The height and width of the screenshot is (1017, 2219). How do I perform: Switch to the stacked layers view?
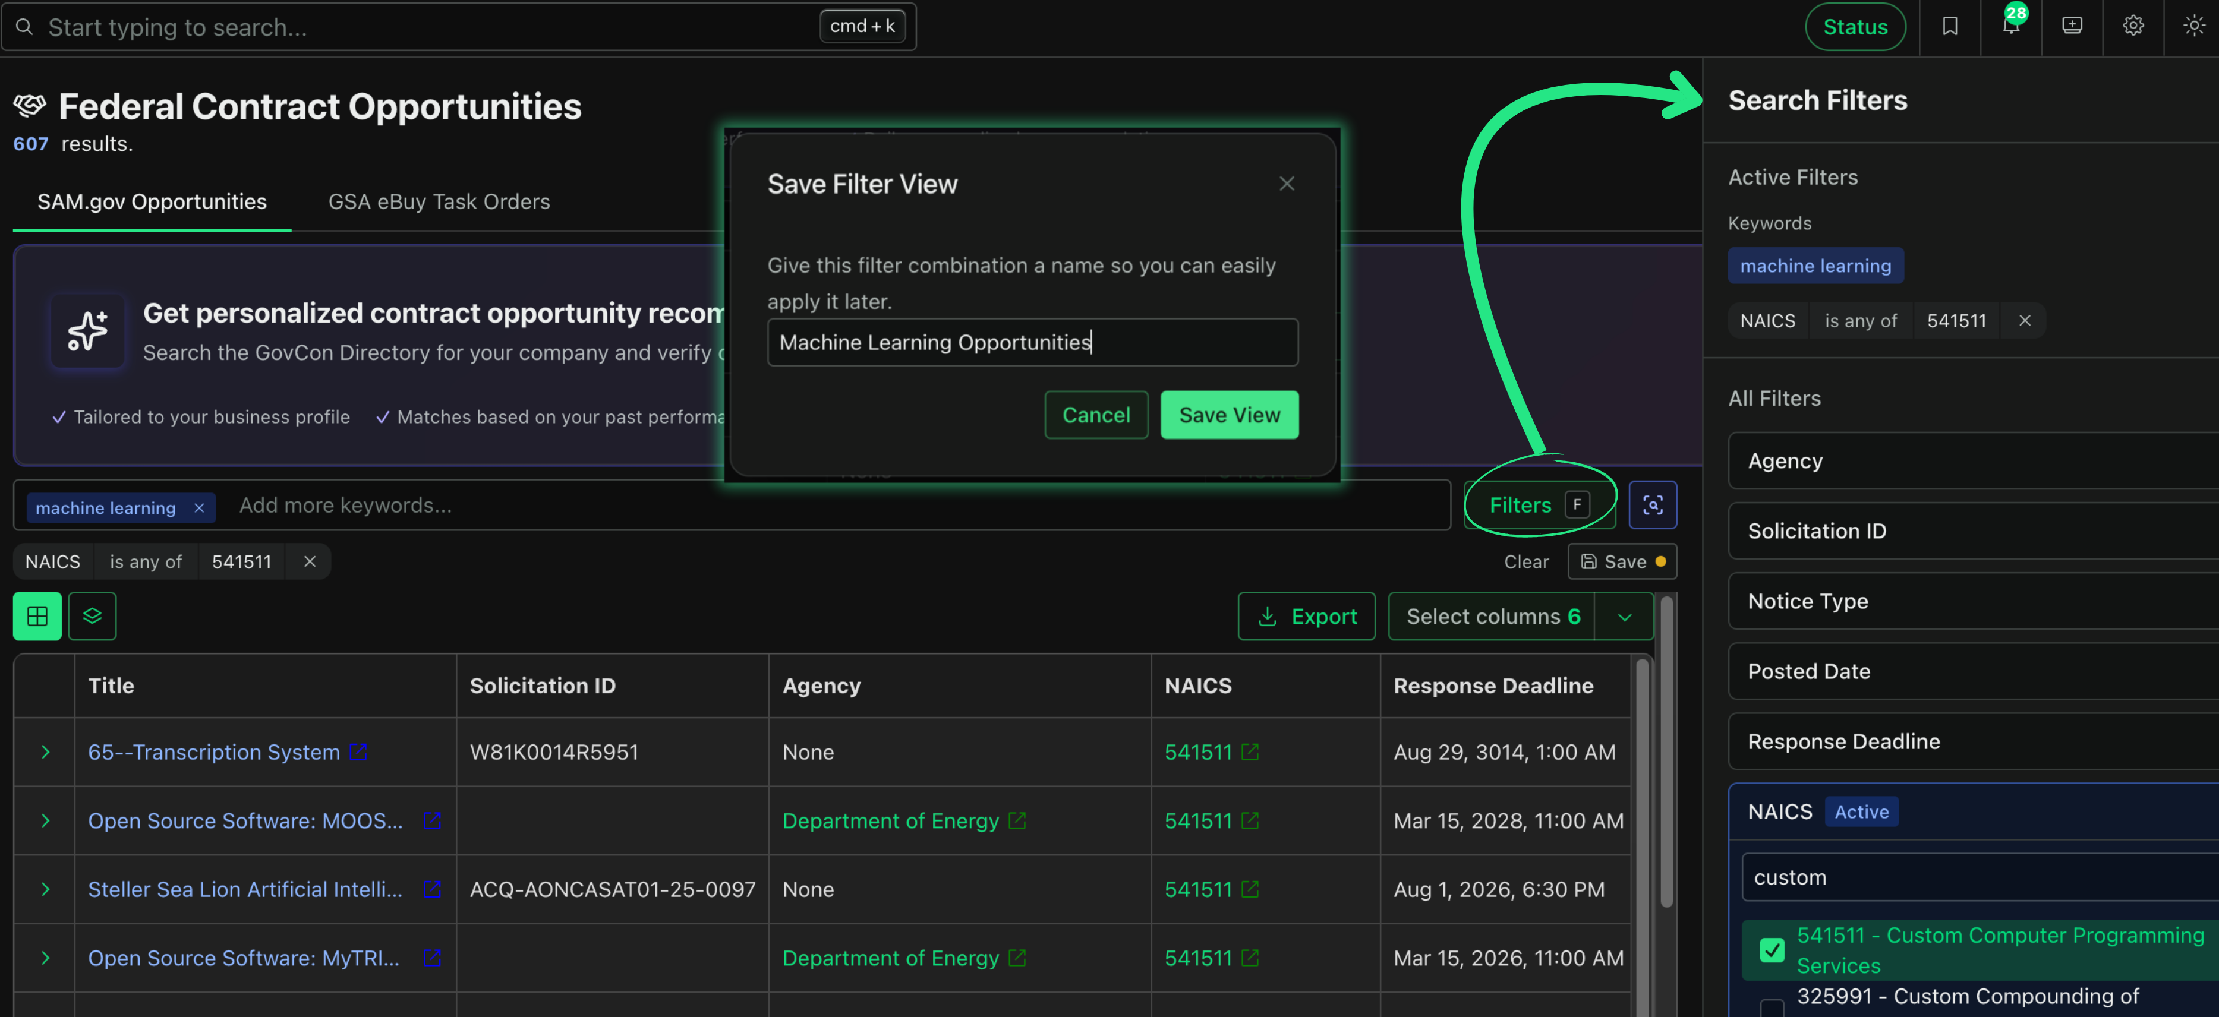[92, 615]
